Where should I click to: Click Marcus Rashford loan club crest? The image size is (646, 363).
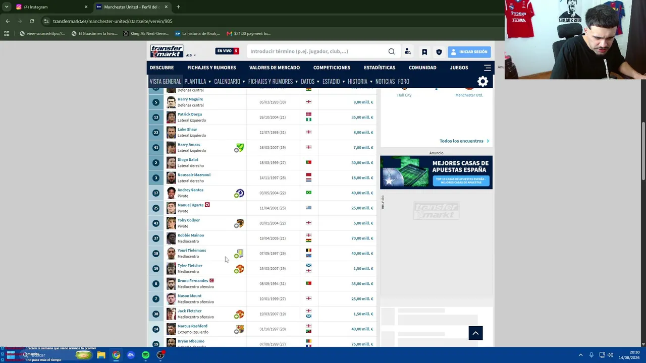coord(240,329)
